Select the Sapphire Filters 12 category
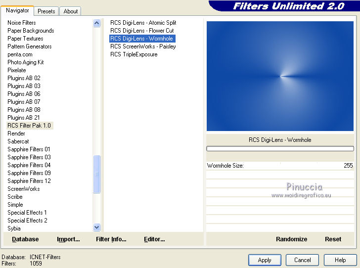Viewport: 360px width, 268px height. click(29, 181)
